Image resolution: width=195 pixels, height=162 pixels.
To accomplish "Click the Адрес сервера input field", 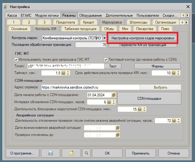I will tap(91, 87).
